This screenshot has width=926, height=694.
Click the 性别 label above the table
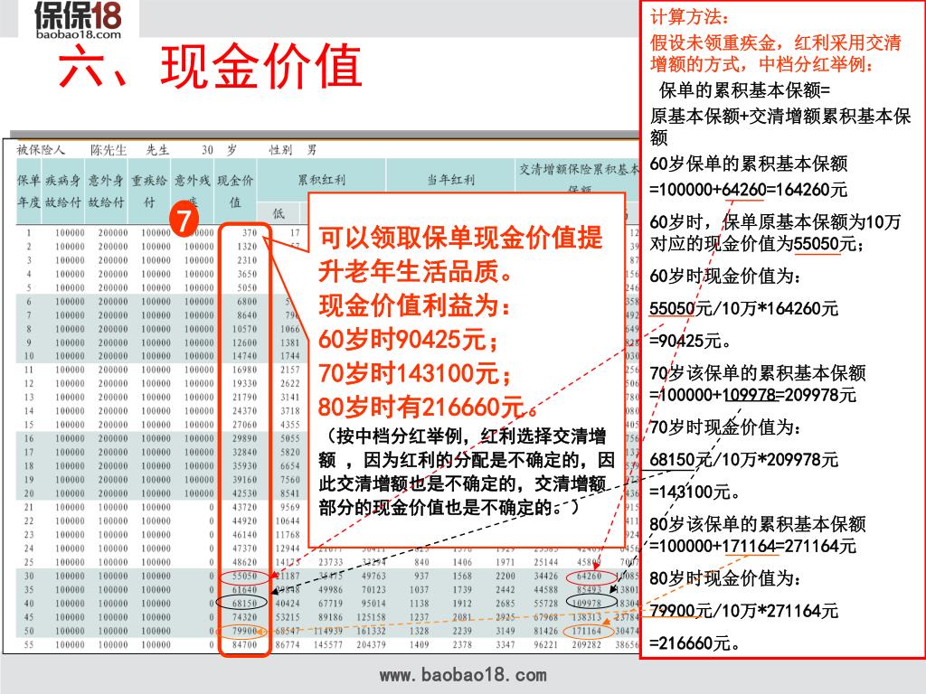tap(280, 150)
